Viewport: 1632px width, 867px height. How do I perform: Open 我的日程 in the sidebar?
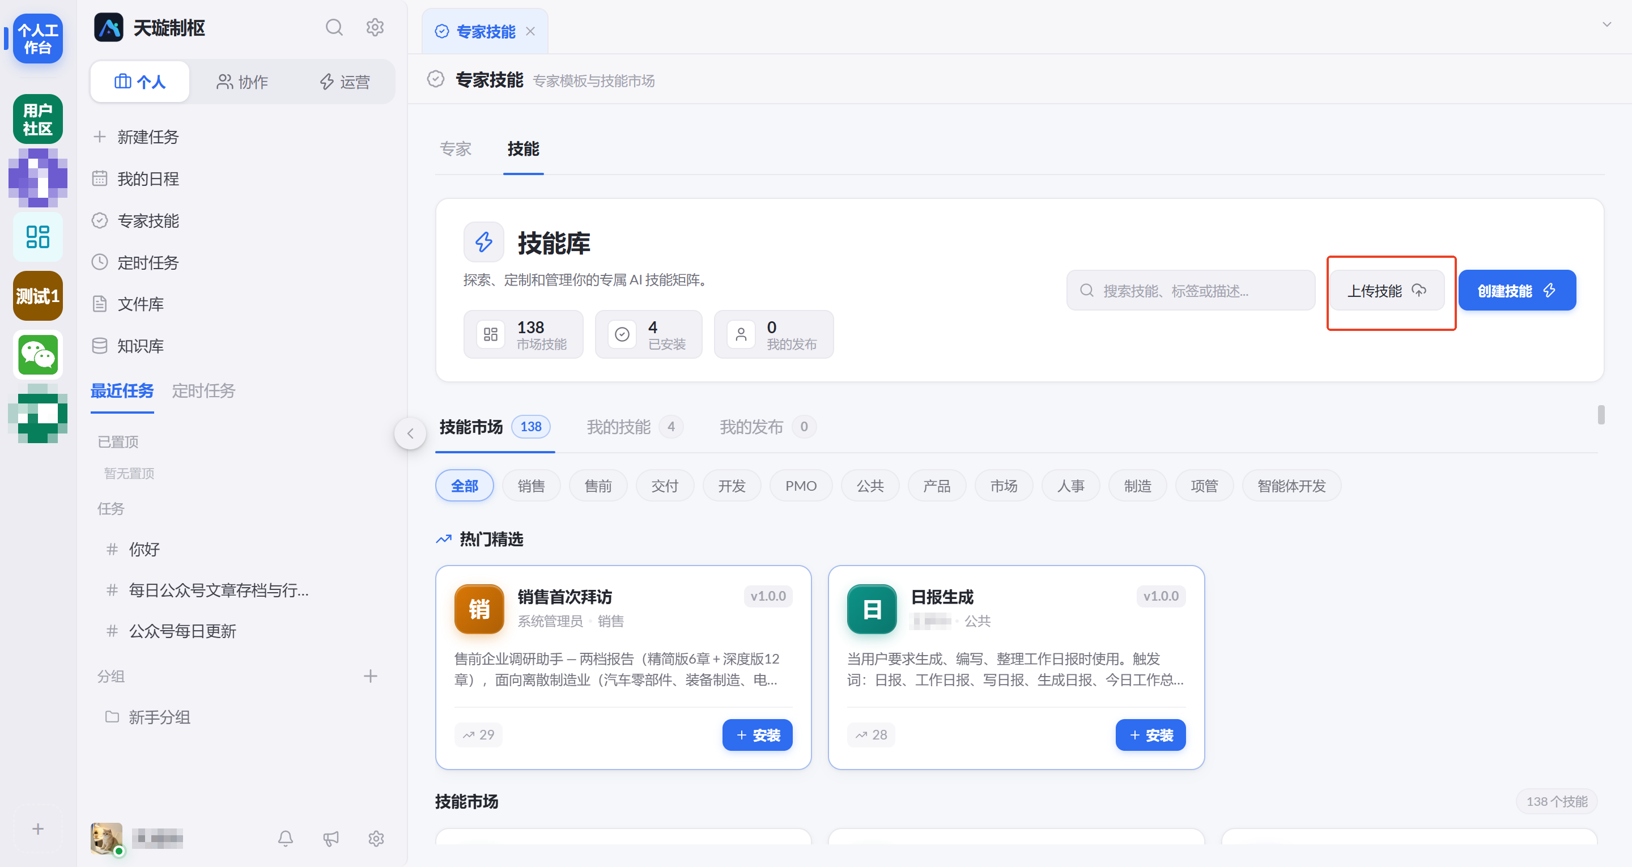(x=242, y=178)
